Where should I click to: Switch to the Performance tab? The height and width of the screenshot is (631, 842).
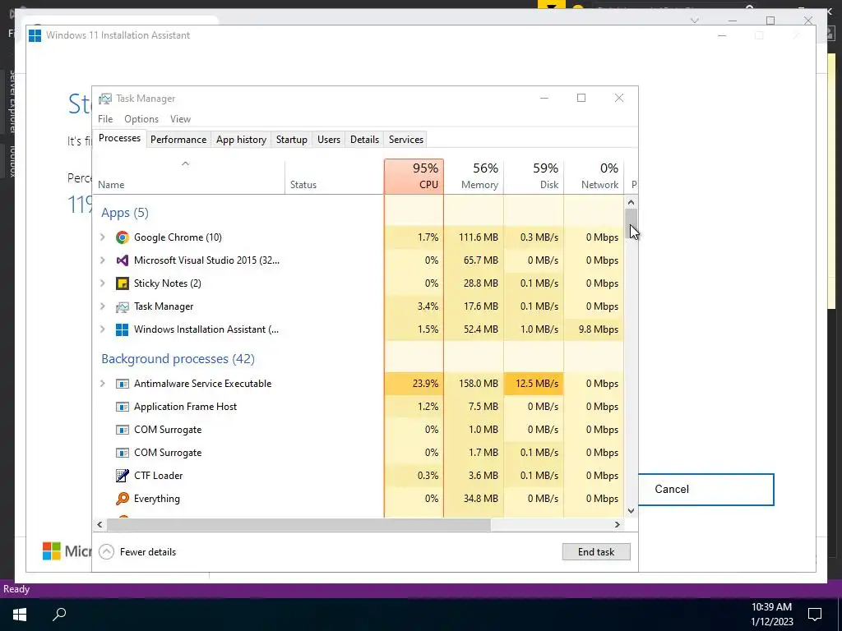coord(178,140)
